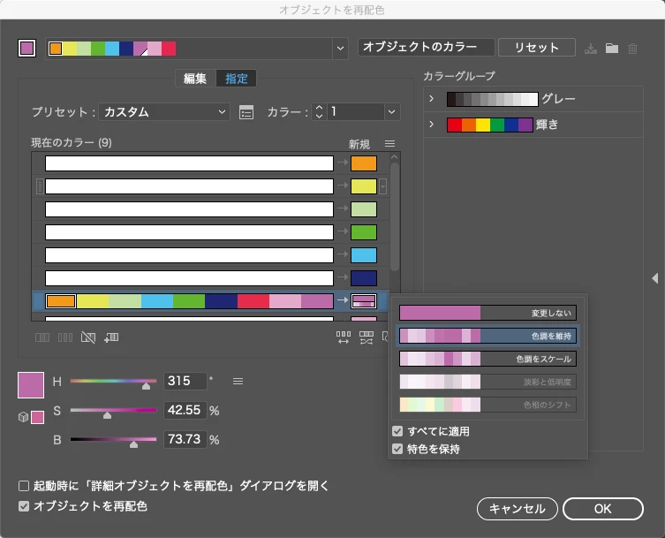Open the recolor options icon beside preset
Image resolution: width=665 pixels, height=538 pixels.
246,112
